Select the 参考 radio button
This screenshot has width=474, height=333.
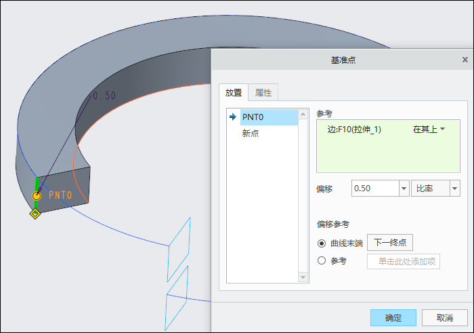tap(322, 260)
